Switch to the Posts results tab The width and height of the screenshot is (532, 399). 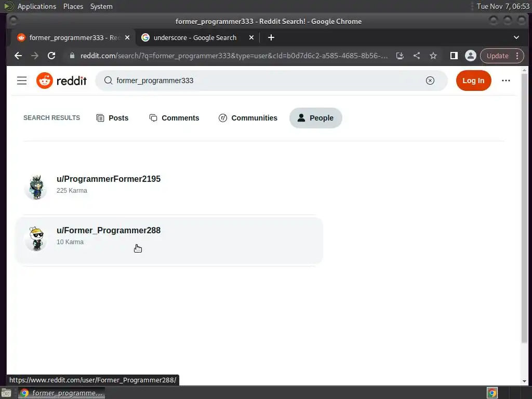pos(112,118)
